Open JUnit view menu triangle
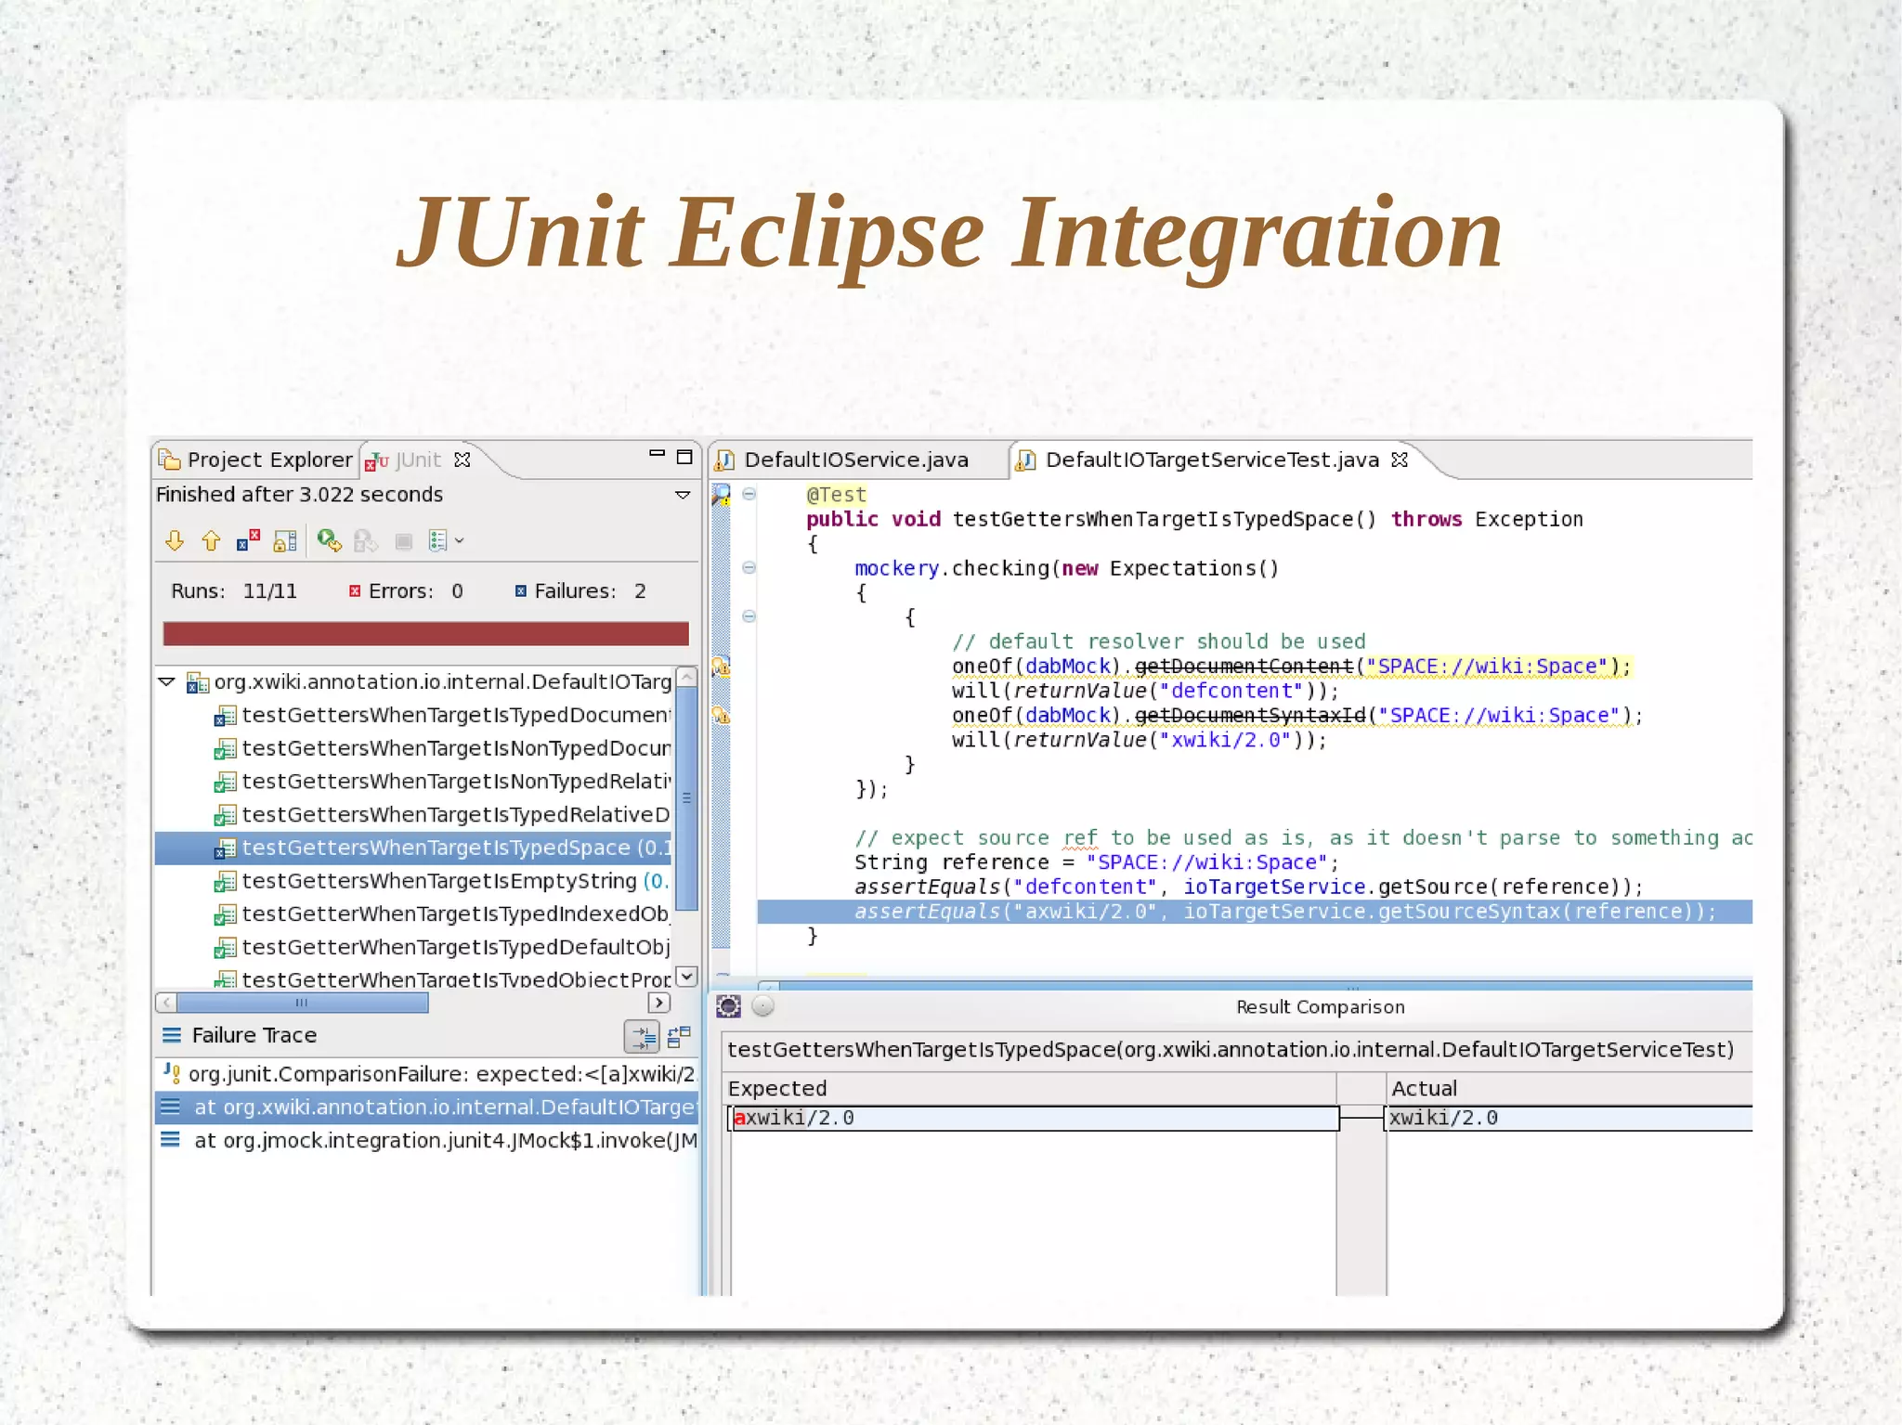Image resolution: width=1902 pixels, height=1425 pixels. click(683, 495)
